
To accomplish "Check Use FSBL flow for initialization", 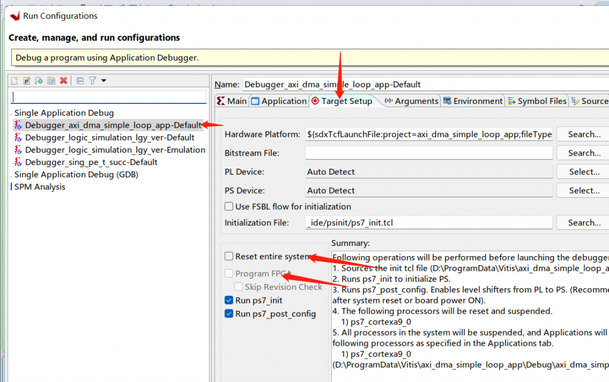I will [x=229, y=207].
